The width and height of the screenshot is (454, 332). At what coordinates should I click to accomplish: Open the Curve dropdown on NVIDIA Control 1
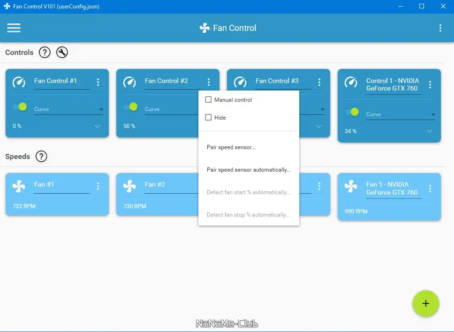(401, 114)
